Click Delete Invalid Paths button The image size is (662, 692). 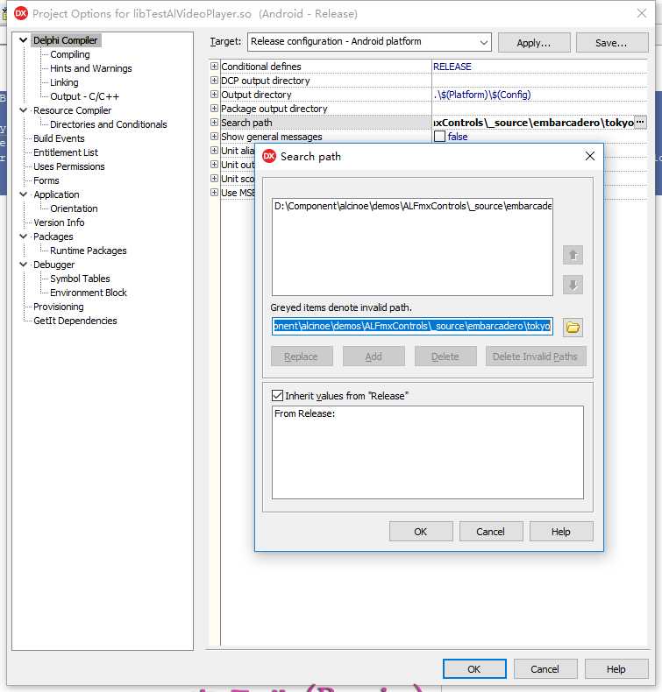pyautogui.click(x=536, y=357)
